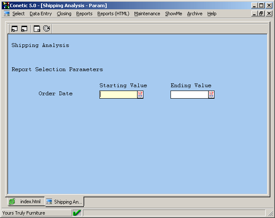Open the ShowMe menu
Viewport: 275px width, 218px height.
pos(173,14)
